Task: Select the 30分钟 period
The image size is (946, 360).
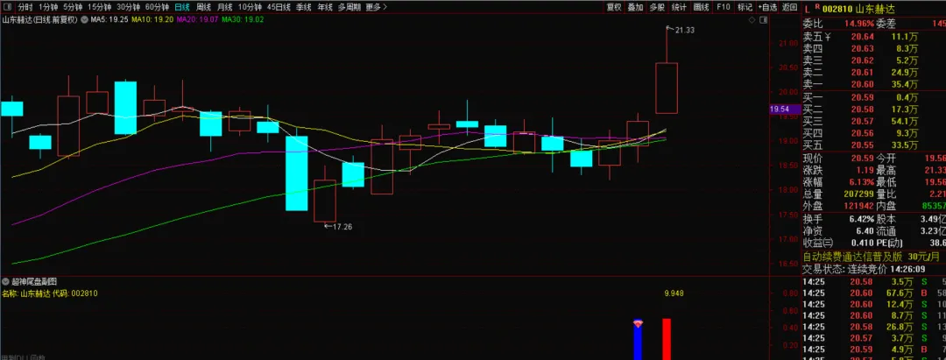Action: tap(129, 7)
